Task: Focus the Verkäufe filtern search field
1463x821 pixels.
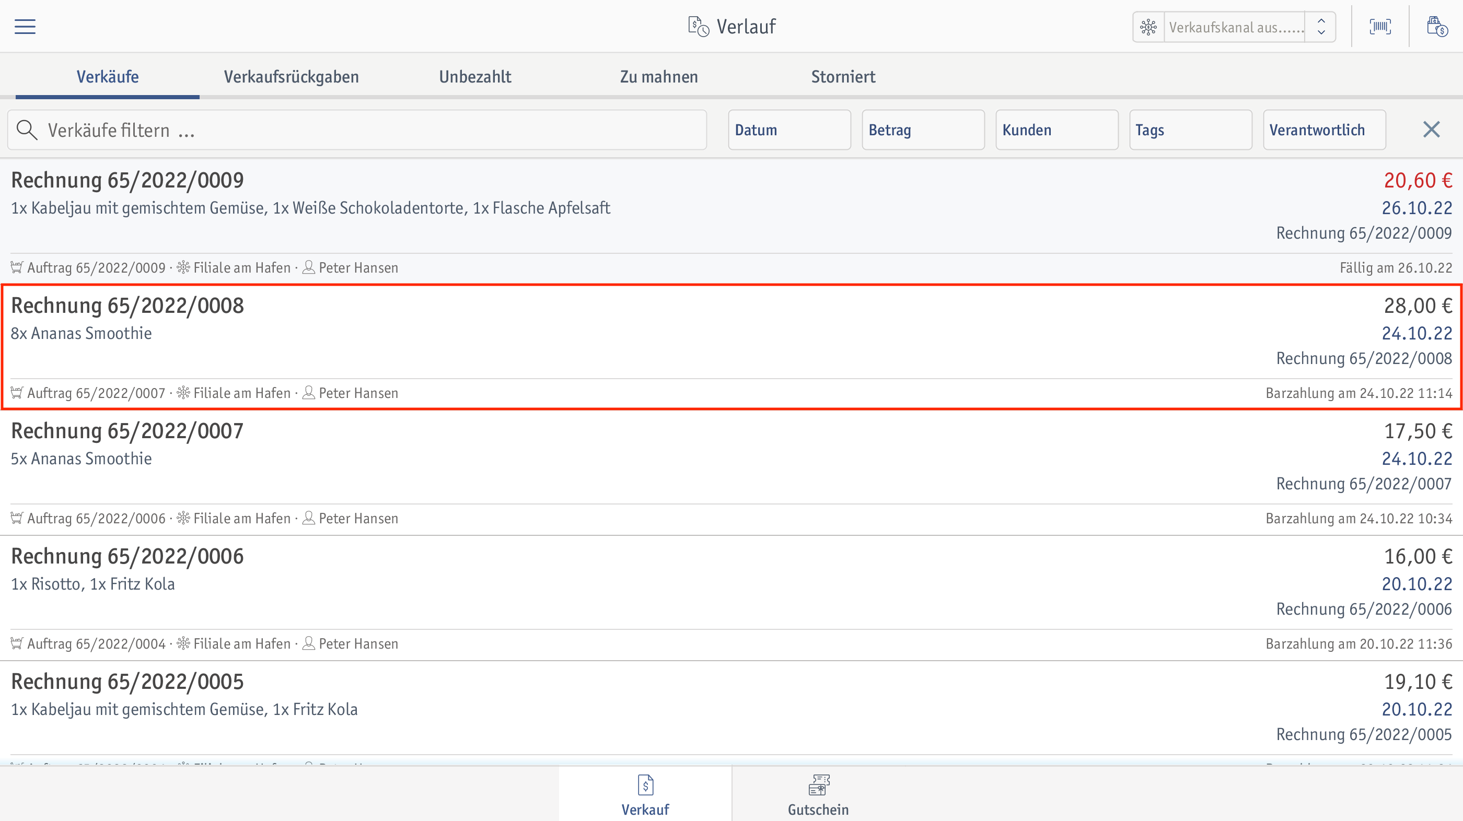Action: [357, 130]
